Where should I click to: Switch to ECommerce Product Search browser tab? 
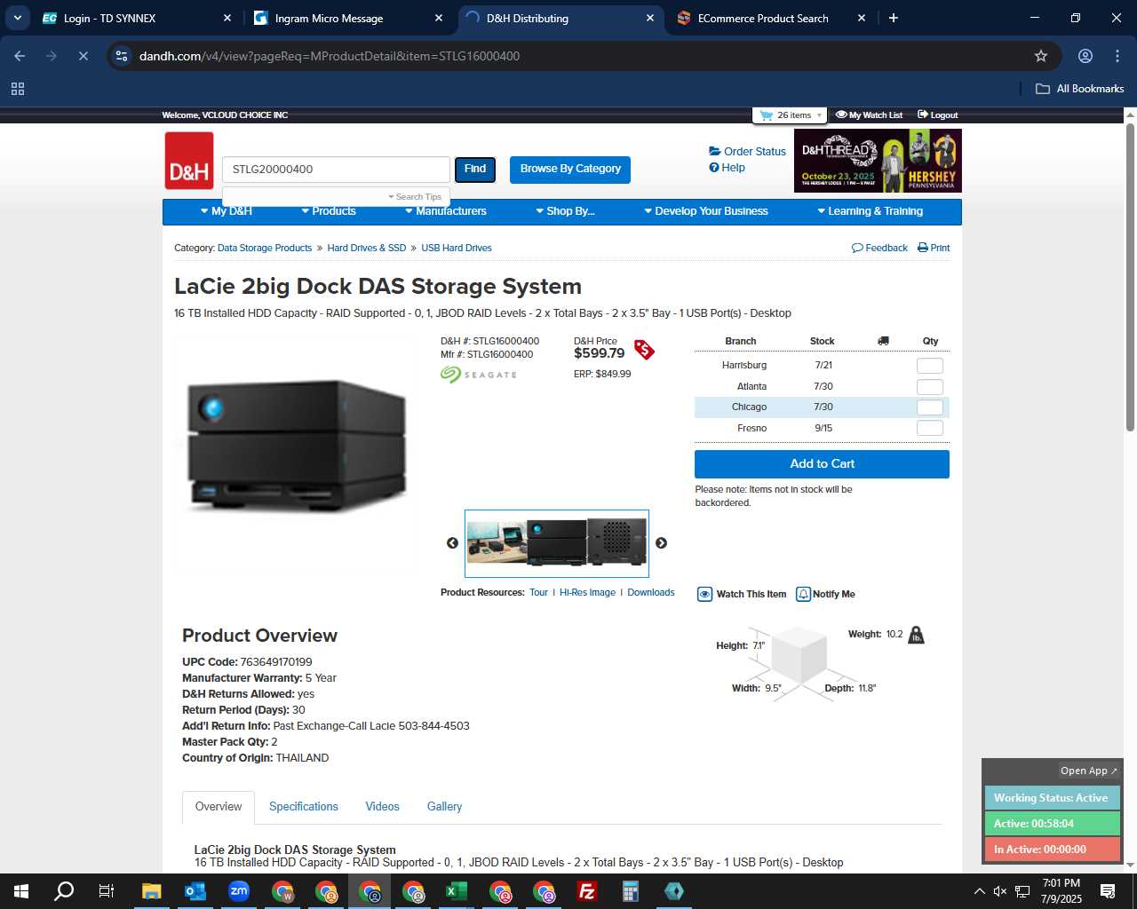(769, 18)
